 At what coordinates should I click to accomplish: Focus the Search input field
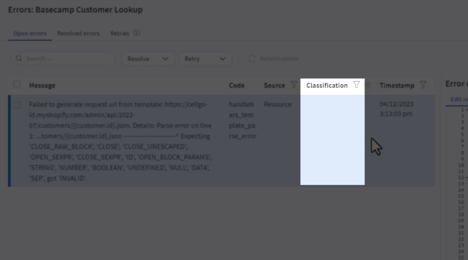tap(68, 58)
